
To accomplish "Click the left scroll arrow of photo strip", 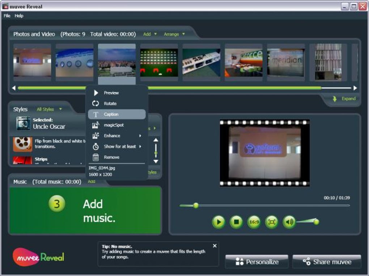I will click(14, 88).
